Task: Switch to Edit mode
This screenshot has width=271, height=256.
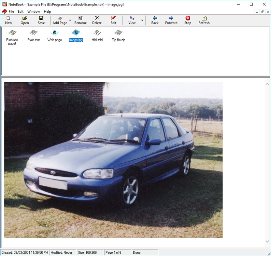Action: [113, 20]
